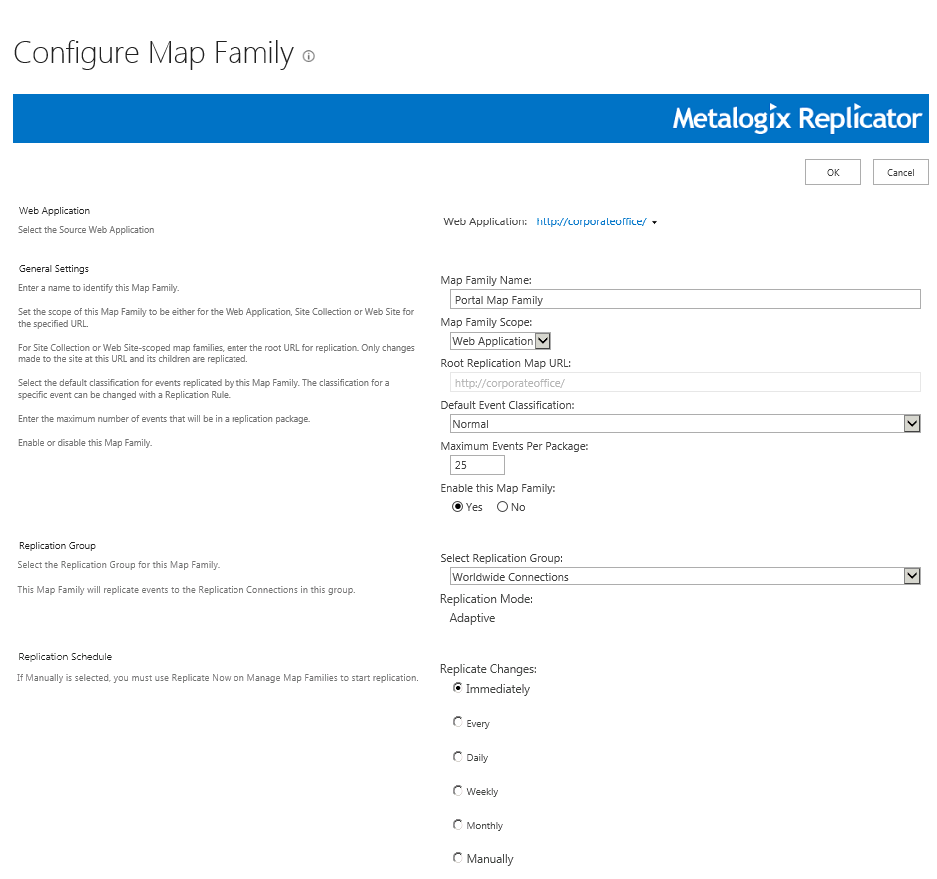Viewport: 937px width, 879px height.
Task: Choose Immediately for Replicate Changes
Action: (458, 688)
